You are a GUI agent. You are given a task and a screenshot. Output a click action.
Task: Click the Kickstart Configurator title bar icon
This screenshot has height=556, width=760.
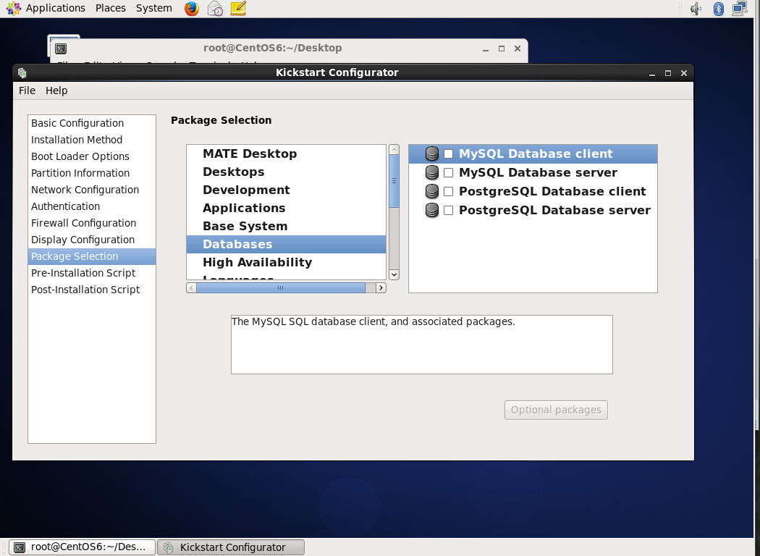point(22,72)
